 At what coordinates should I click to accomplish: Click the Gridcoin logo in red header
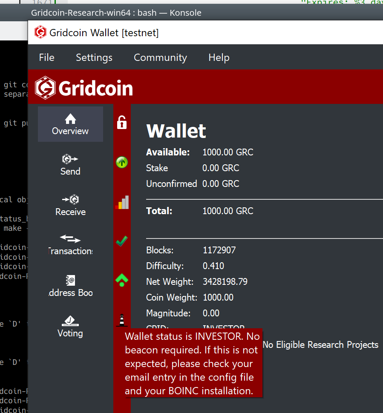point(84,88)
